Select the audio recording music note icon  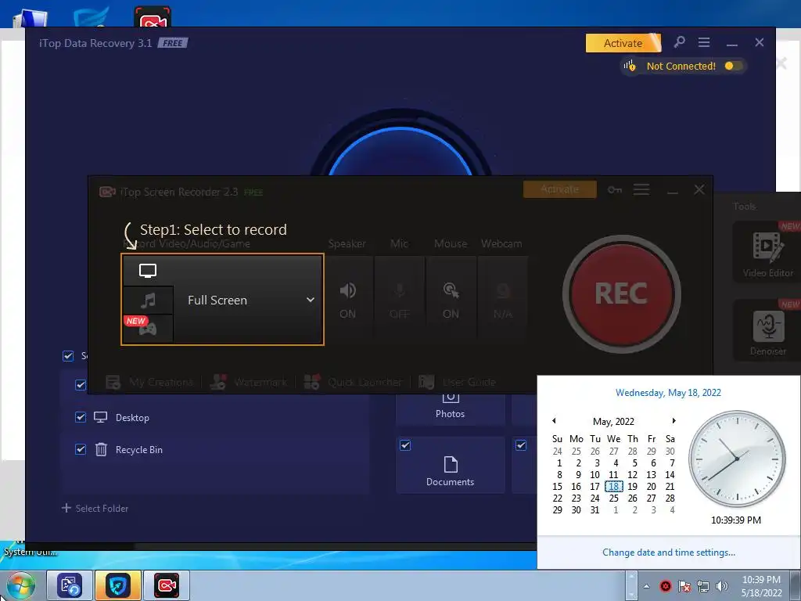[148, 300]
